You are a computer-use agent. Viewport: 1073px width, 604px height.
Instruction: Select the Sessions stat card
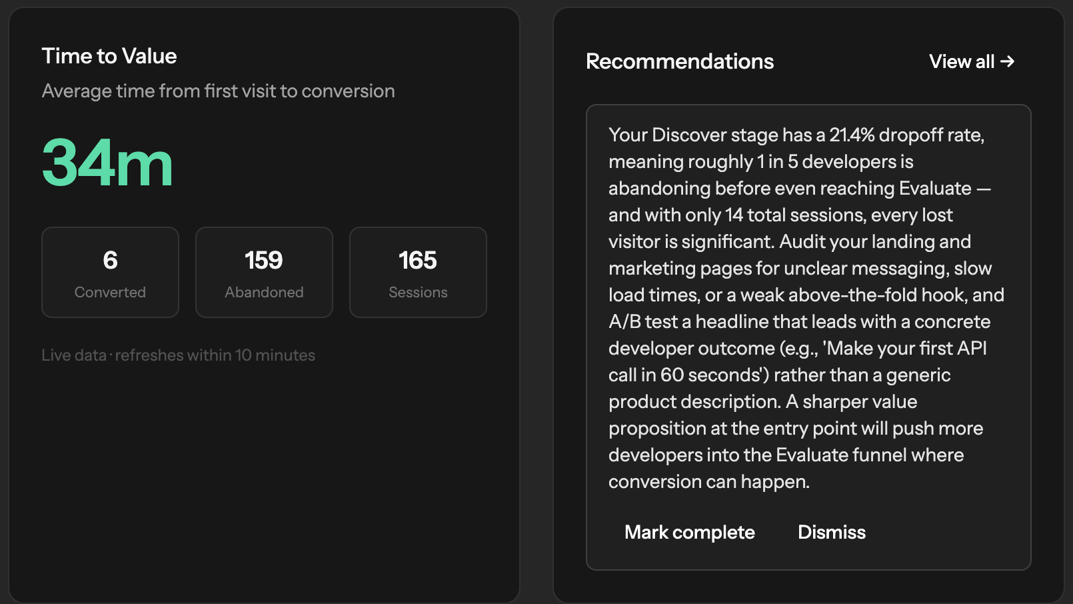click(x=418, y=272)
